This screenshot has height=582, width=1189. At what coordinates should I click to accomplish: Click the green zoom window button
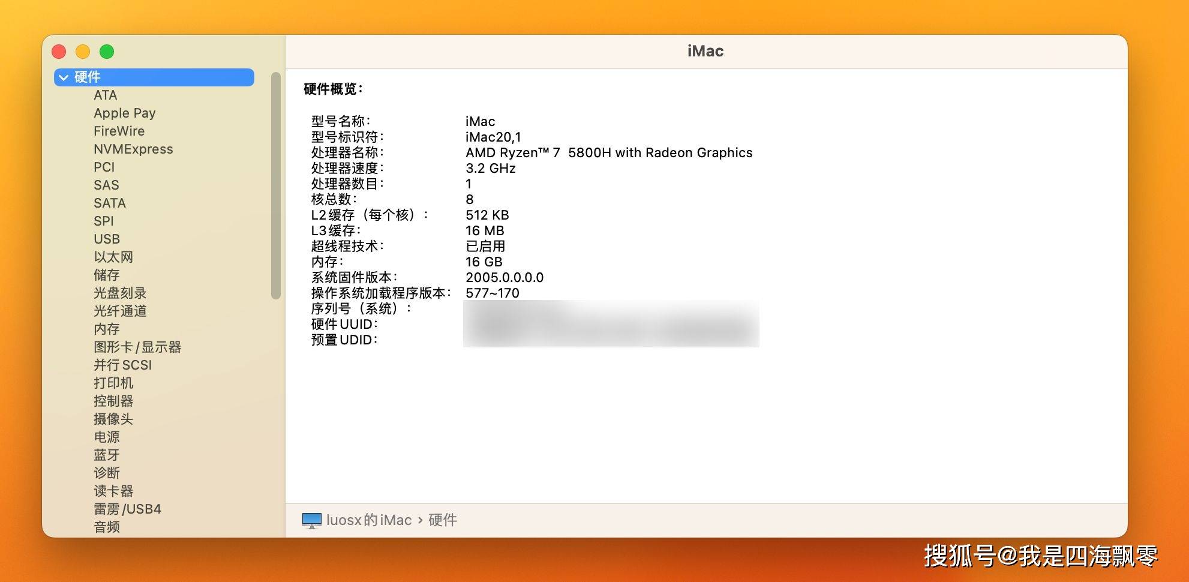[107, 52]
